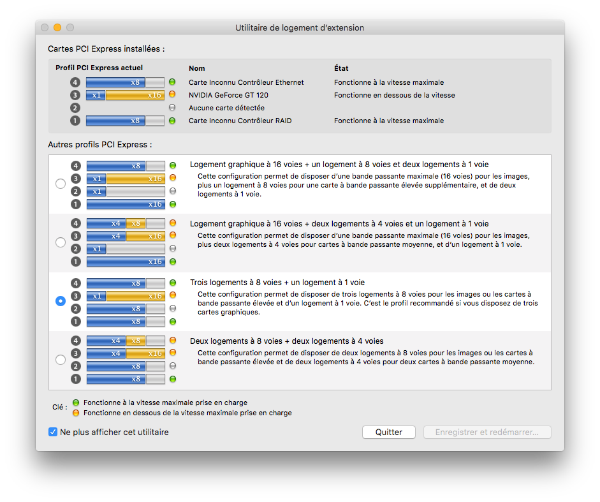Select the 16-lane graphics plus 8-lane slot profile

tap(61, 184)
